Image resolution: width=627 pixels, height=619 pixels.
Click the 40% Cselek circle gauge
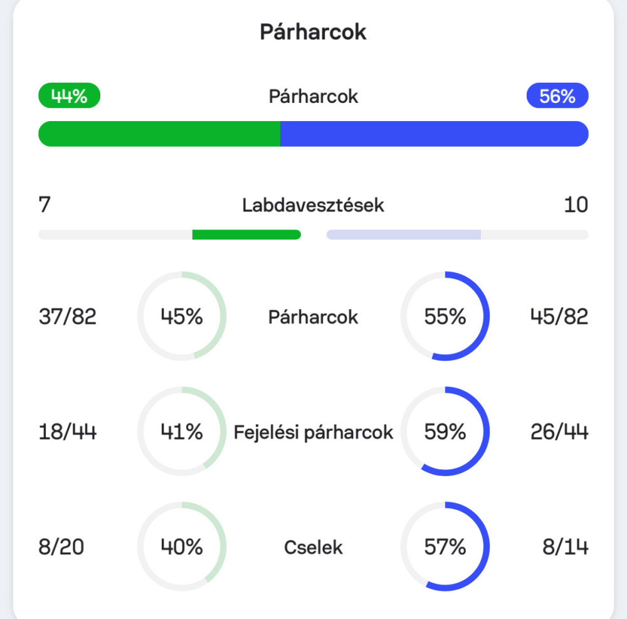[182, 547]
